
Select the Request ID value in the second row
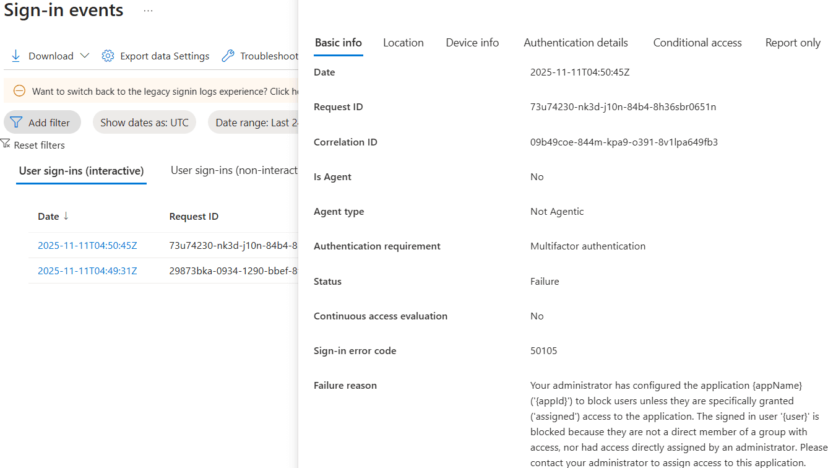[233, 271]
